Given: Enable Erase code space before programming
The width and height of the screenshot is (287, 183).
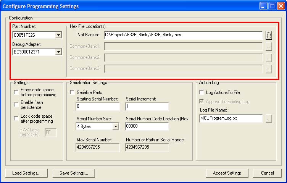Looking at the screenshot, I should coord(16,92).
